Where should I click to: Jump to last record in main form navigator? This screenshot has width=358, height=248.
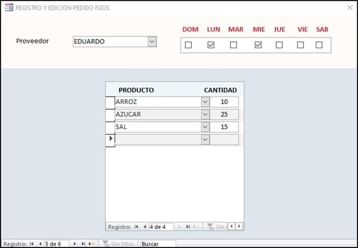pos(83,244)
